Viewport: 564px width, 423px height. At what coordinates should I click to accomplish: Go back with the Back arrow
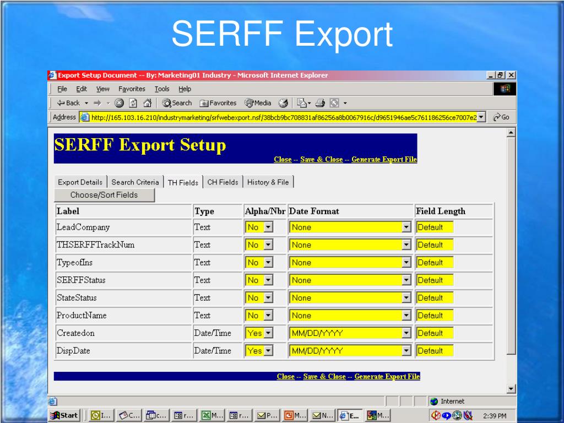[68, 103]
